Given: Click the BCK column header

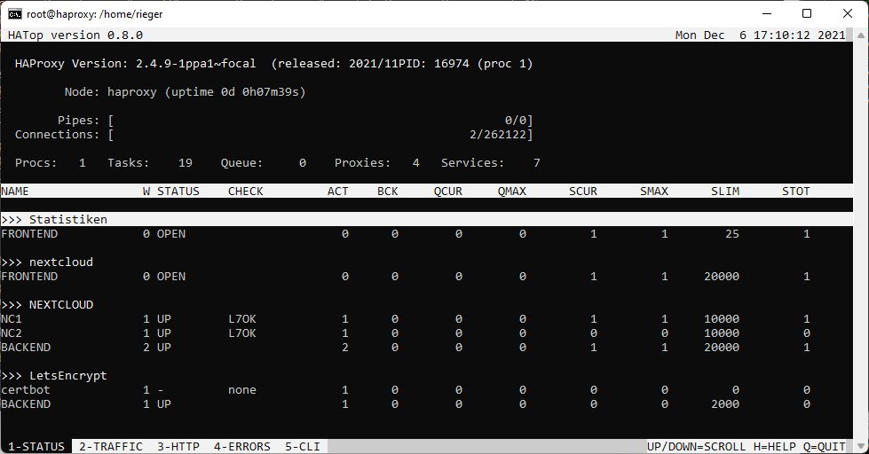Looking at the screenshot, I should point(387,191).
